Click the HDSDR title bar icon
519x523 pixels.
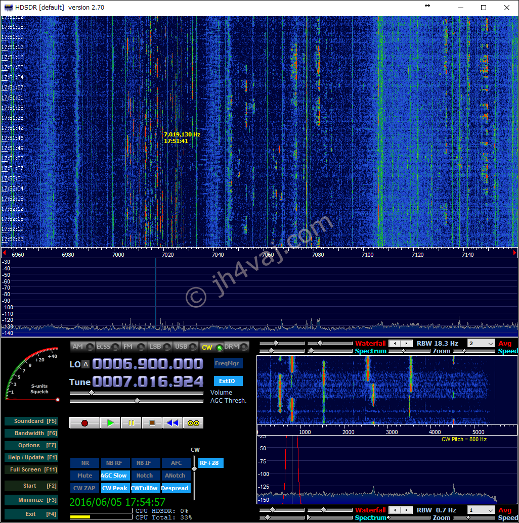pyautogui.click(x=9, y=8)
